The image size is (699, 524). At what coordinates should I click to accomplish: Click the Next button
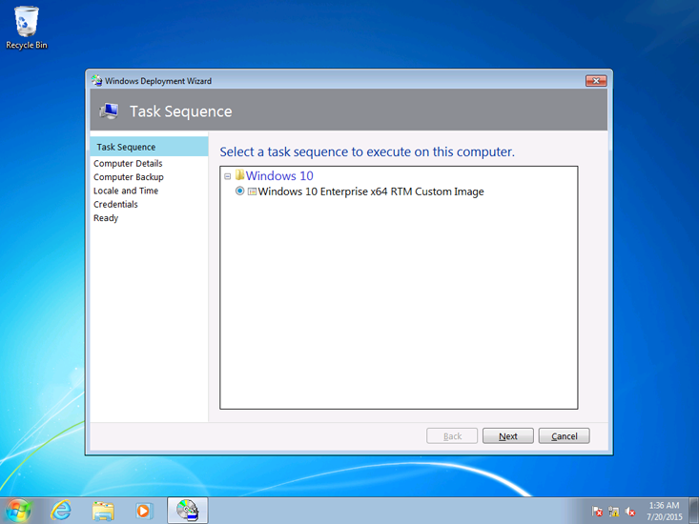click(507, 436)
